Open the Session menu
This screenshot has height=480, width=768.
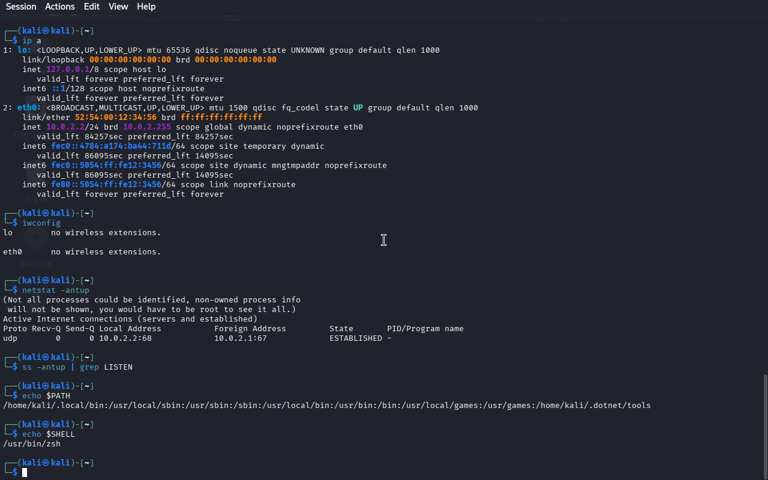tap(21, 7)
